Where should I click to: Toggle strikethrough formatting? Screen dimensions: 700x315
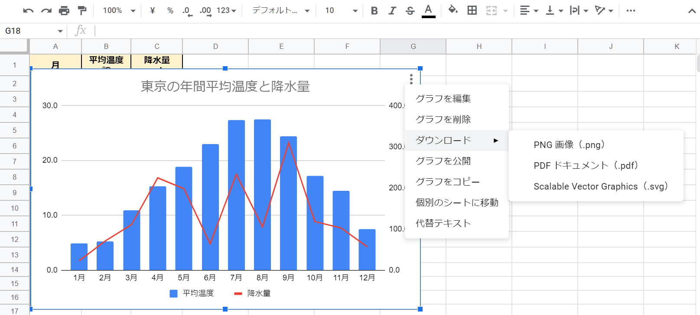(x=410, y=10)
